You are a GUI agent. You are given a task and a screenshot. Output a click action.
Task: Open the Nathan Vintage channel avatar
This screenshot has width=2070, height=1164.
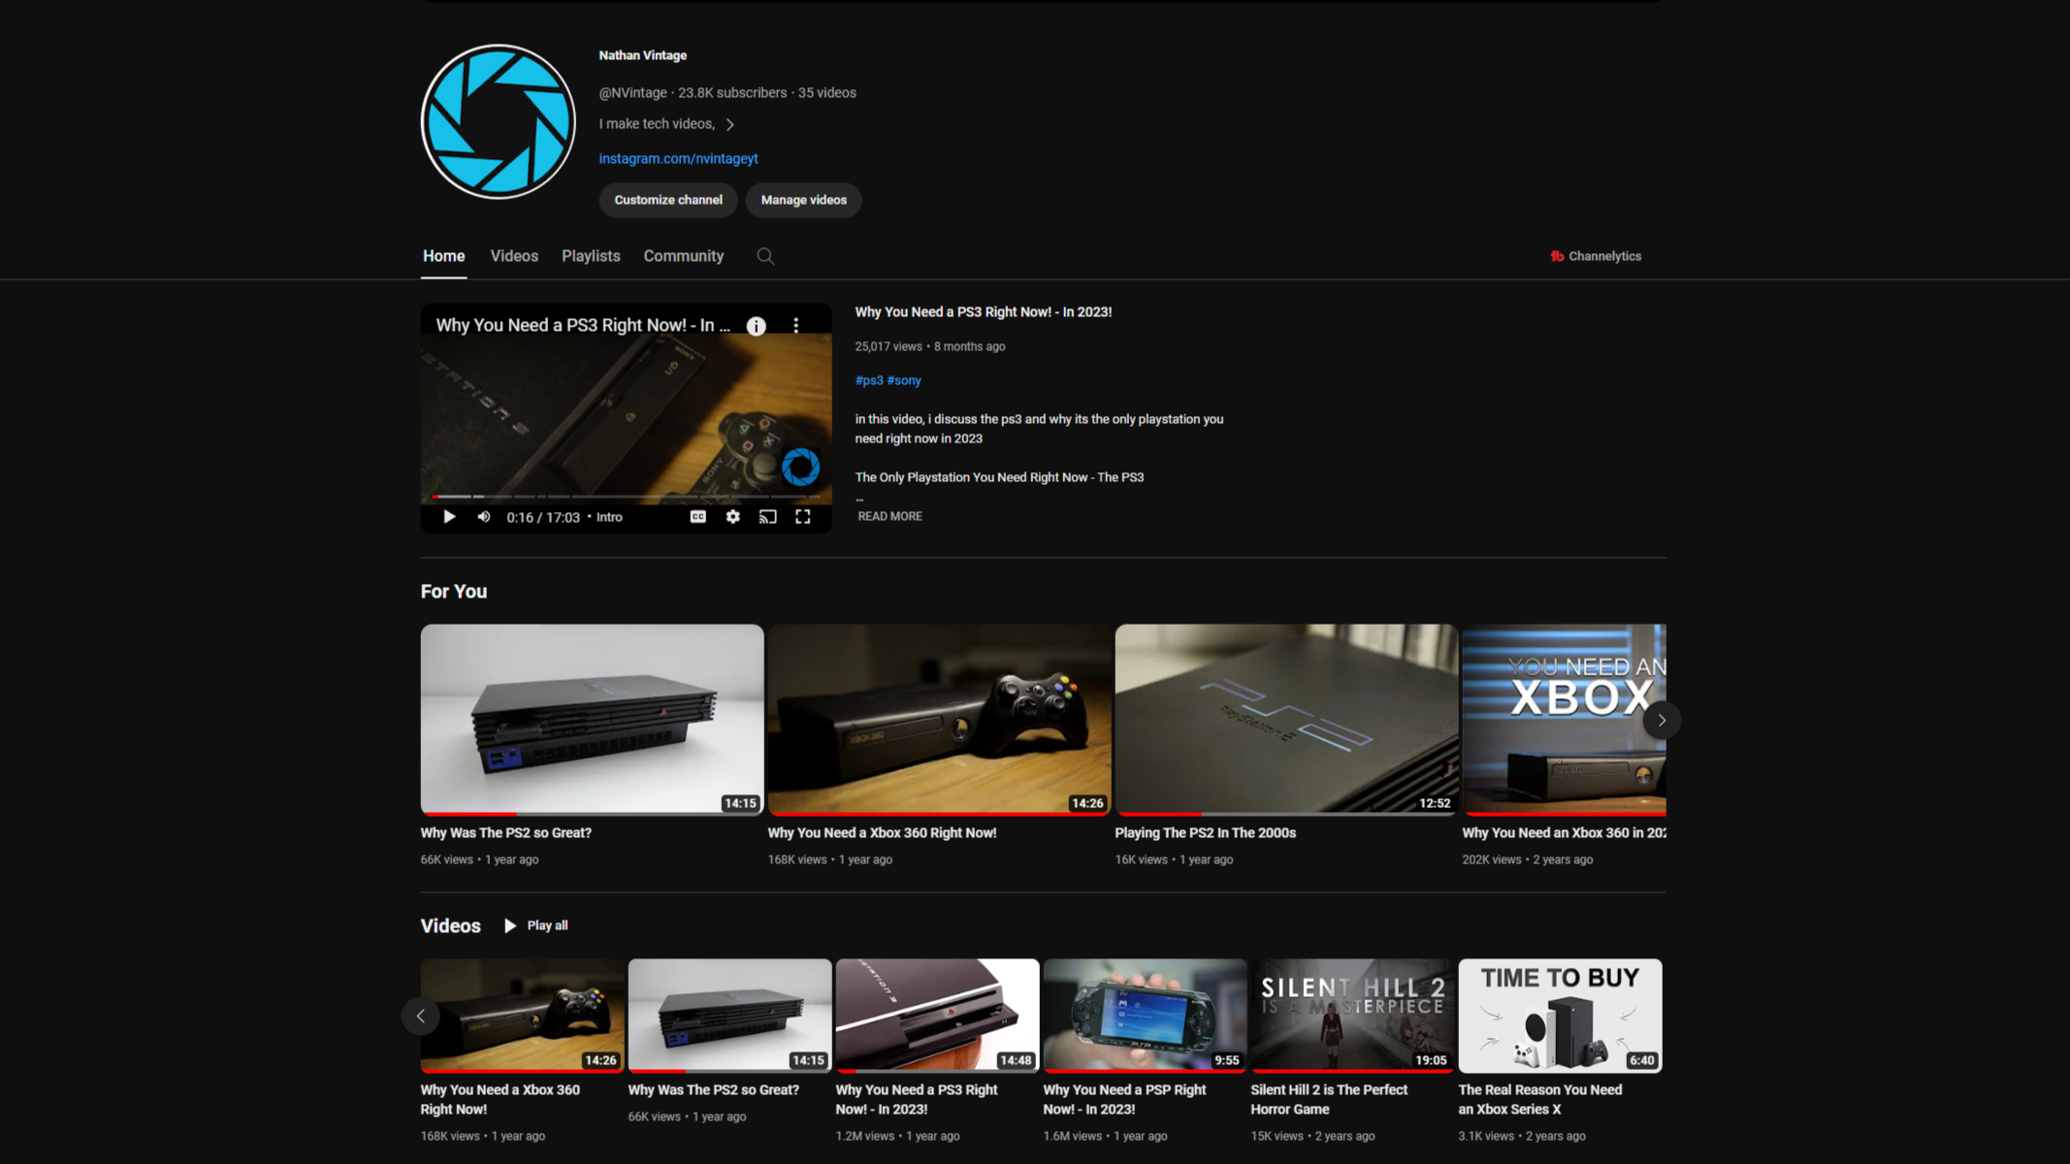tap(499, 121)
